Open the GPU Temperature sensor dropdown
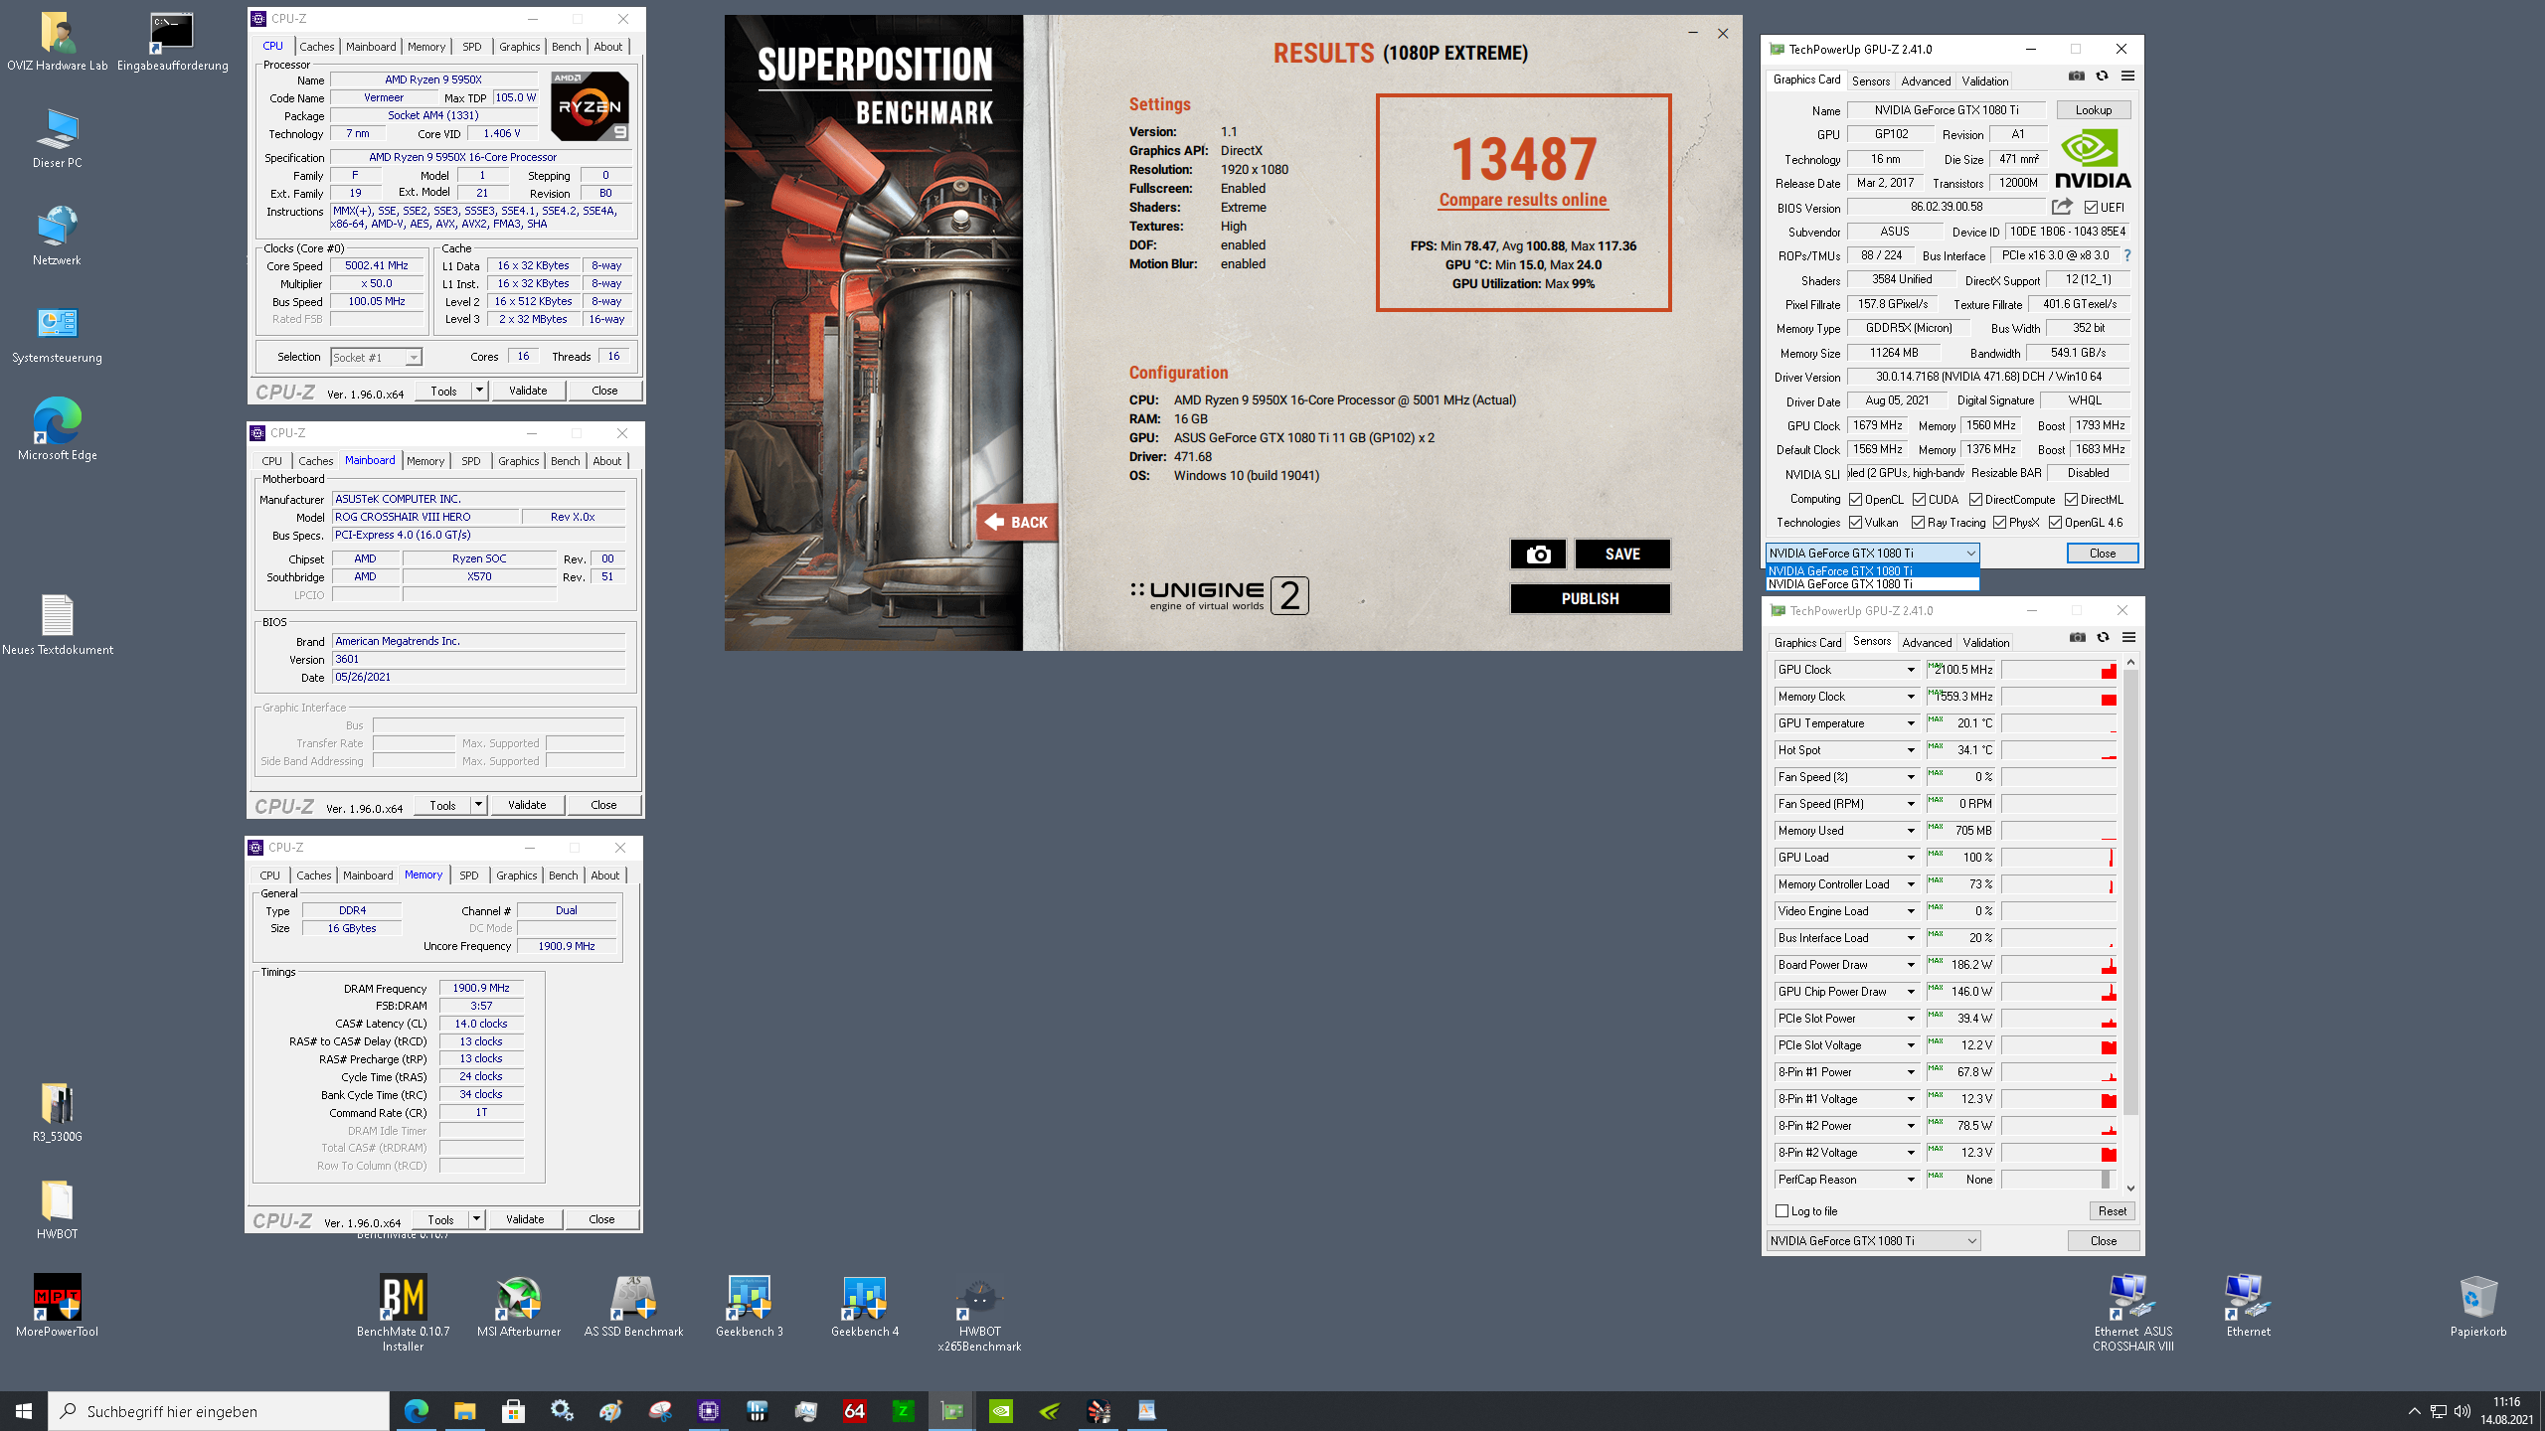This screenshot has width=2545, height=1431. [1910, 723]
